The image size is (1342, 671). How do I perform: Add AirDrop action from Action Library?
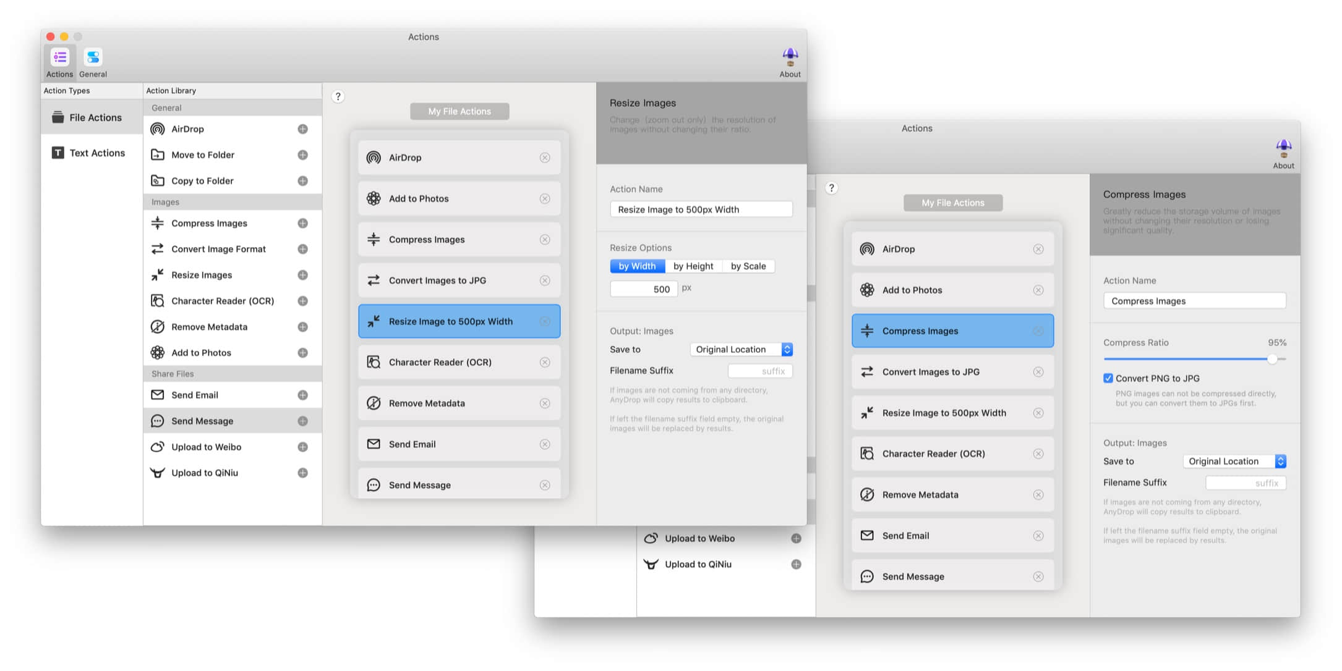[302, 129]
